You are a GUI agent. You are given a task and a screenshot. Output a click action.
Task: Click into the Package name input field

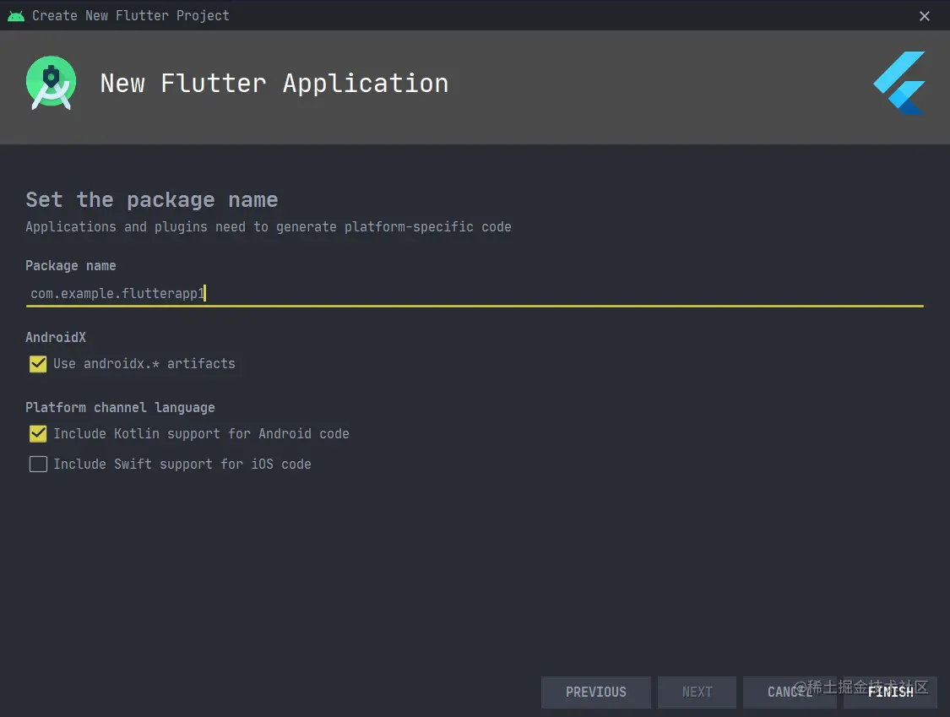point(475,293)
